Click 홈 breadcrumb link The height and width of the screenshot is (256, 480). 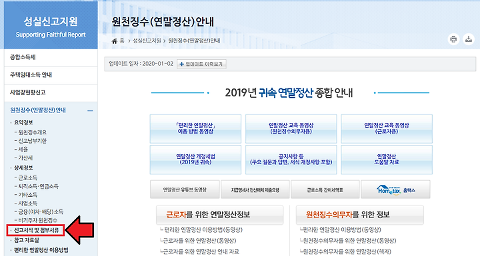coord(122,41)
